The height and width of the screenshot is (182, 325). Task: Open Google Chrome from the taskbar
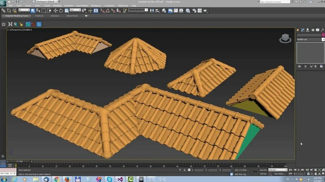(56, 179)
